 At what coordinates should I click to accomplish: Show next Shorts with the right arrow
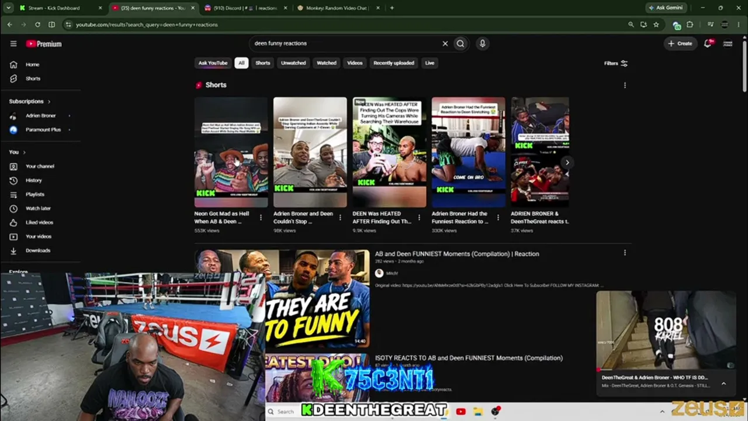point(566,163)
